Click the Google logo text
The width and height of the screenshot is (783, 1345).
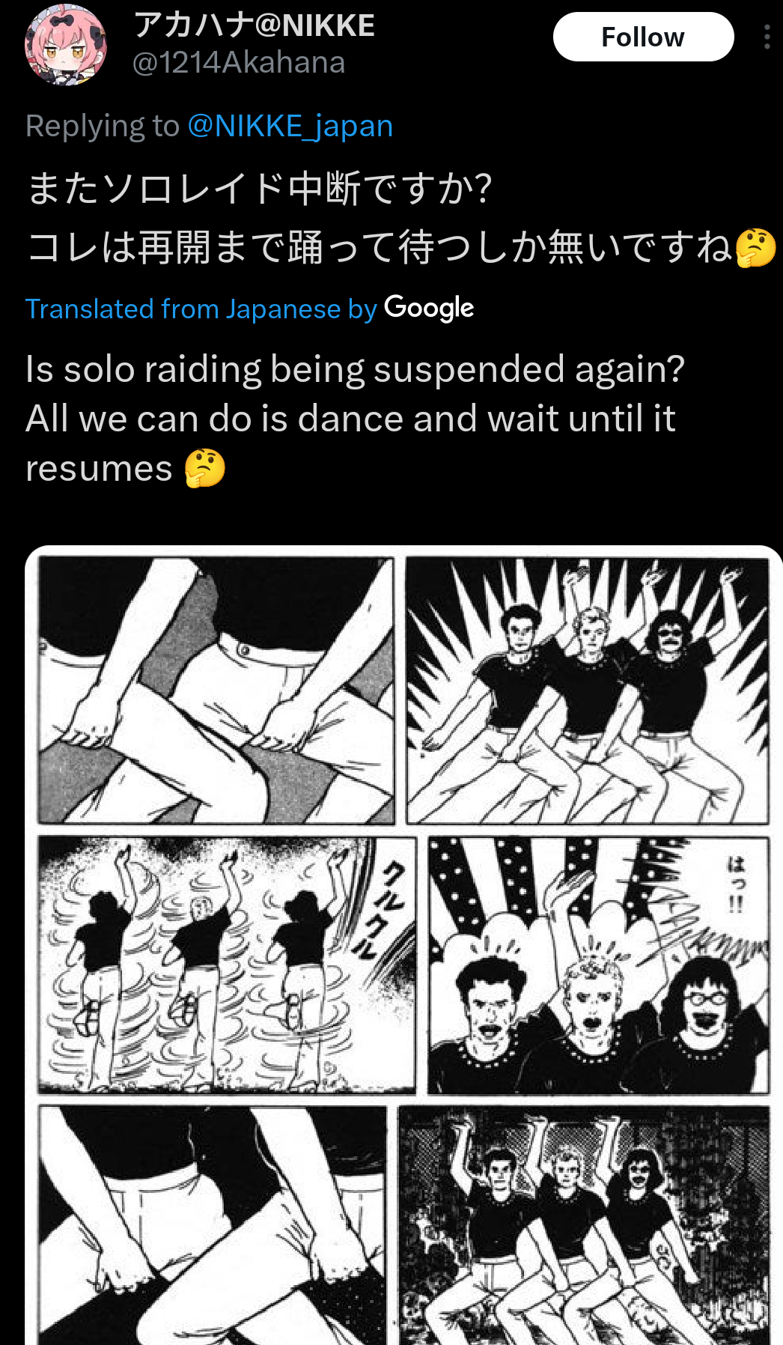(429, 308)
